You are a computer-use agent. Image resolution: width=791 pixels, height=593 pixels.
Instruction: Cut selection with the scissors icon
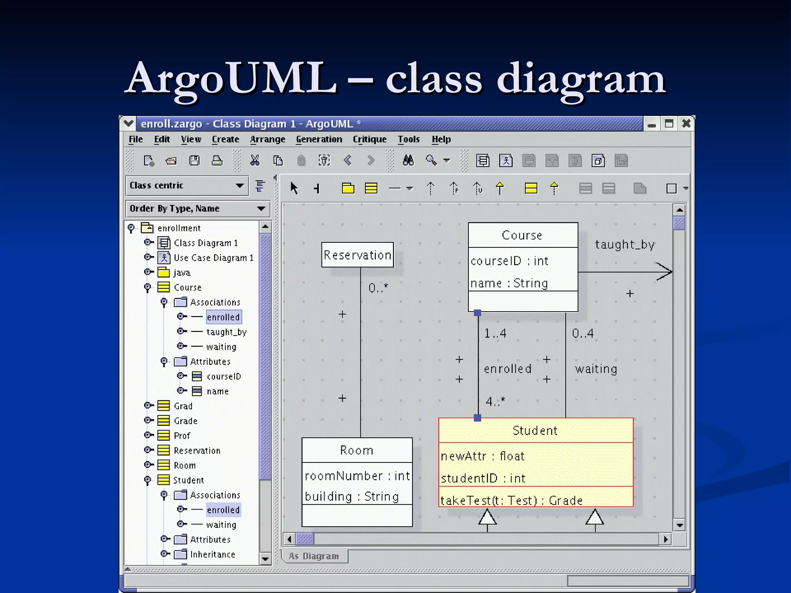pos(255,160)
